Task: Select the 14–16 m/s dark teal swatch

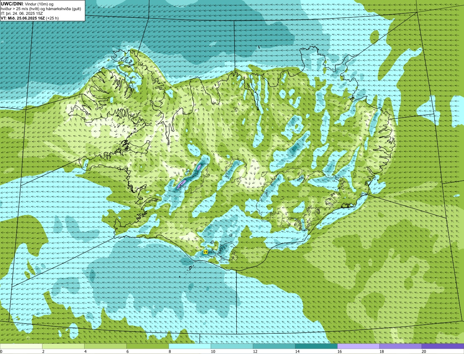Action: pyautogui.click(x=316, y=346)
